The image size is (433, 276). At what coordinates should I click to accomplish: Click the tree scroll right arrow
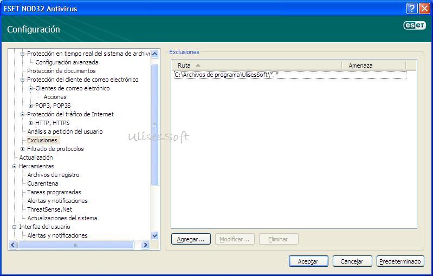[145, 245]
